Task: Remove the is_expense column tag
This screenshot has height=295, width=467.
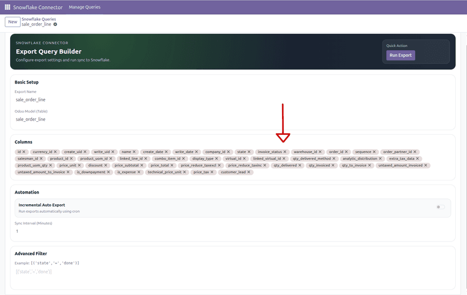Action: coord(139,172)
